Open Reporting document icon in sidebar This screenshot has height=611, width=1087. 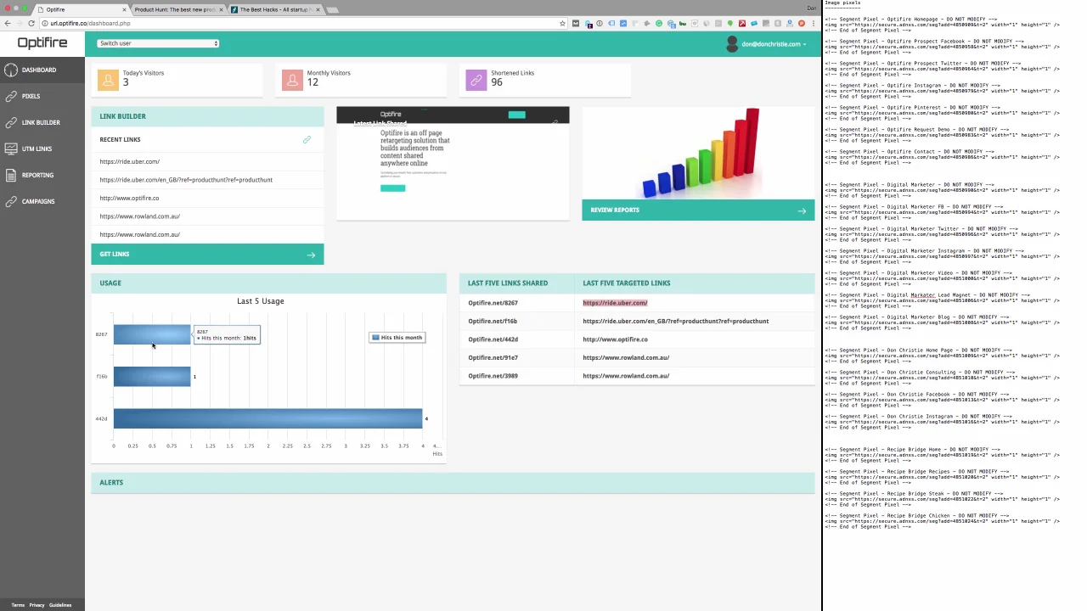pyautogui.click(x=10, y=175)
